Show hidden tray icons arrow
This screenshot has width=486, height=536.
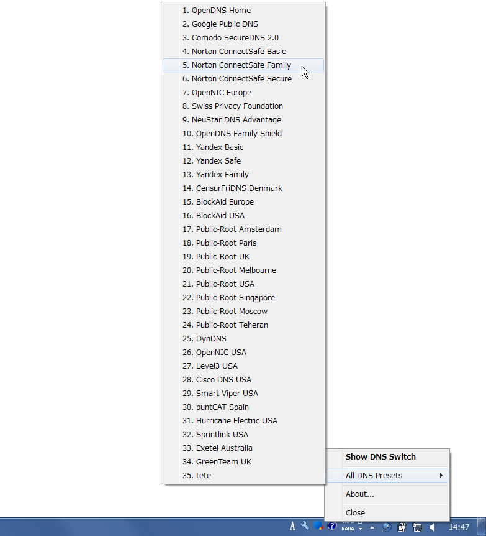pos(372,527)
